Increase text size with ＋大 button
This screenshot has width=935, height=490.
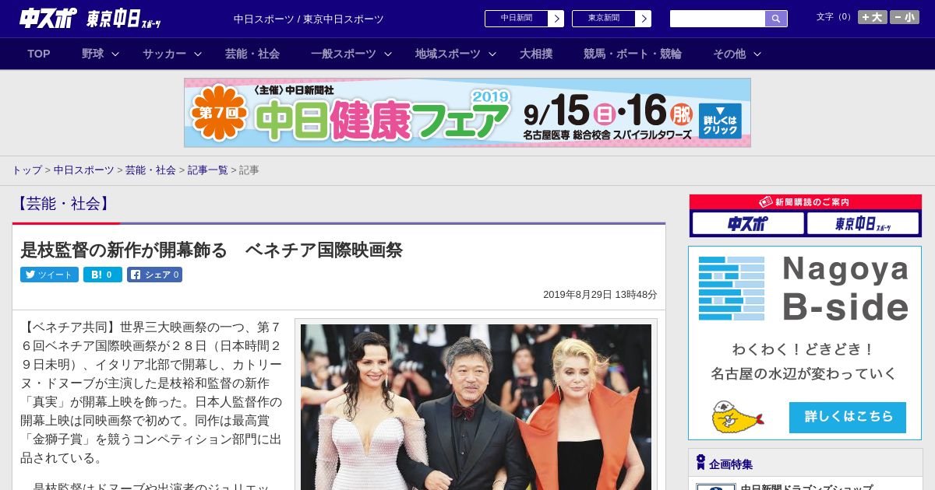pos(872,17)
